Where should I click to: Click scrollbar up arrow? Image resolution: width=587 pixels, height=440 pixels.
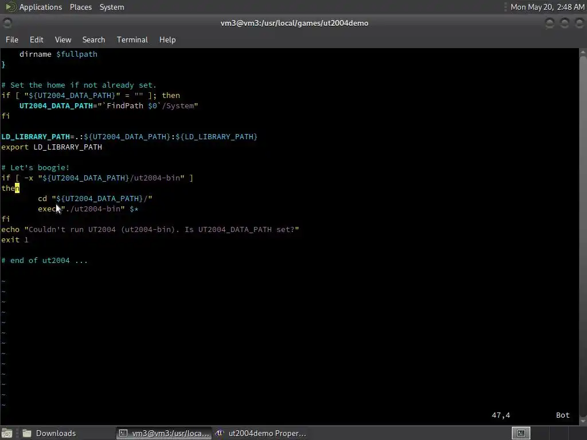click(583, 52)
